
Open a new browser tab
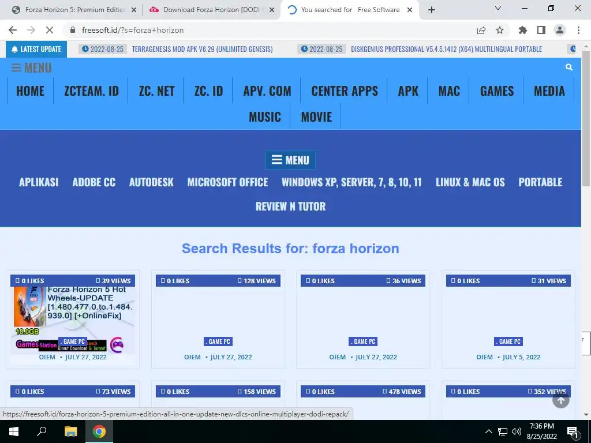click(432, 10)
